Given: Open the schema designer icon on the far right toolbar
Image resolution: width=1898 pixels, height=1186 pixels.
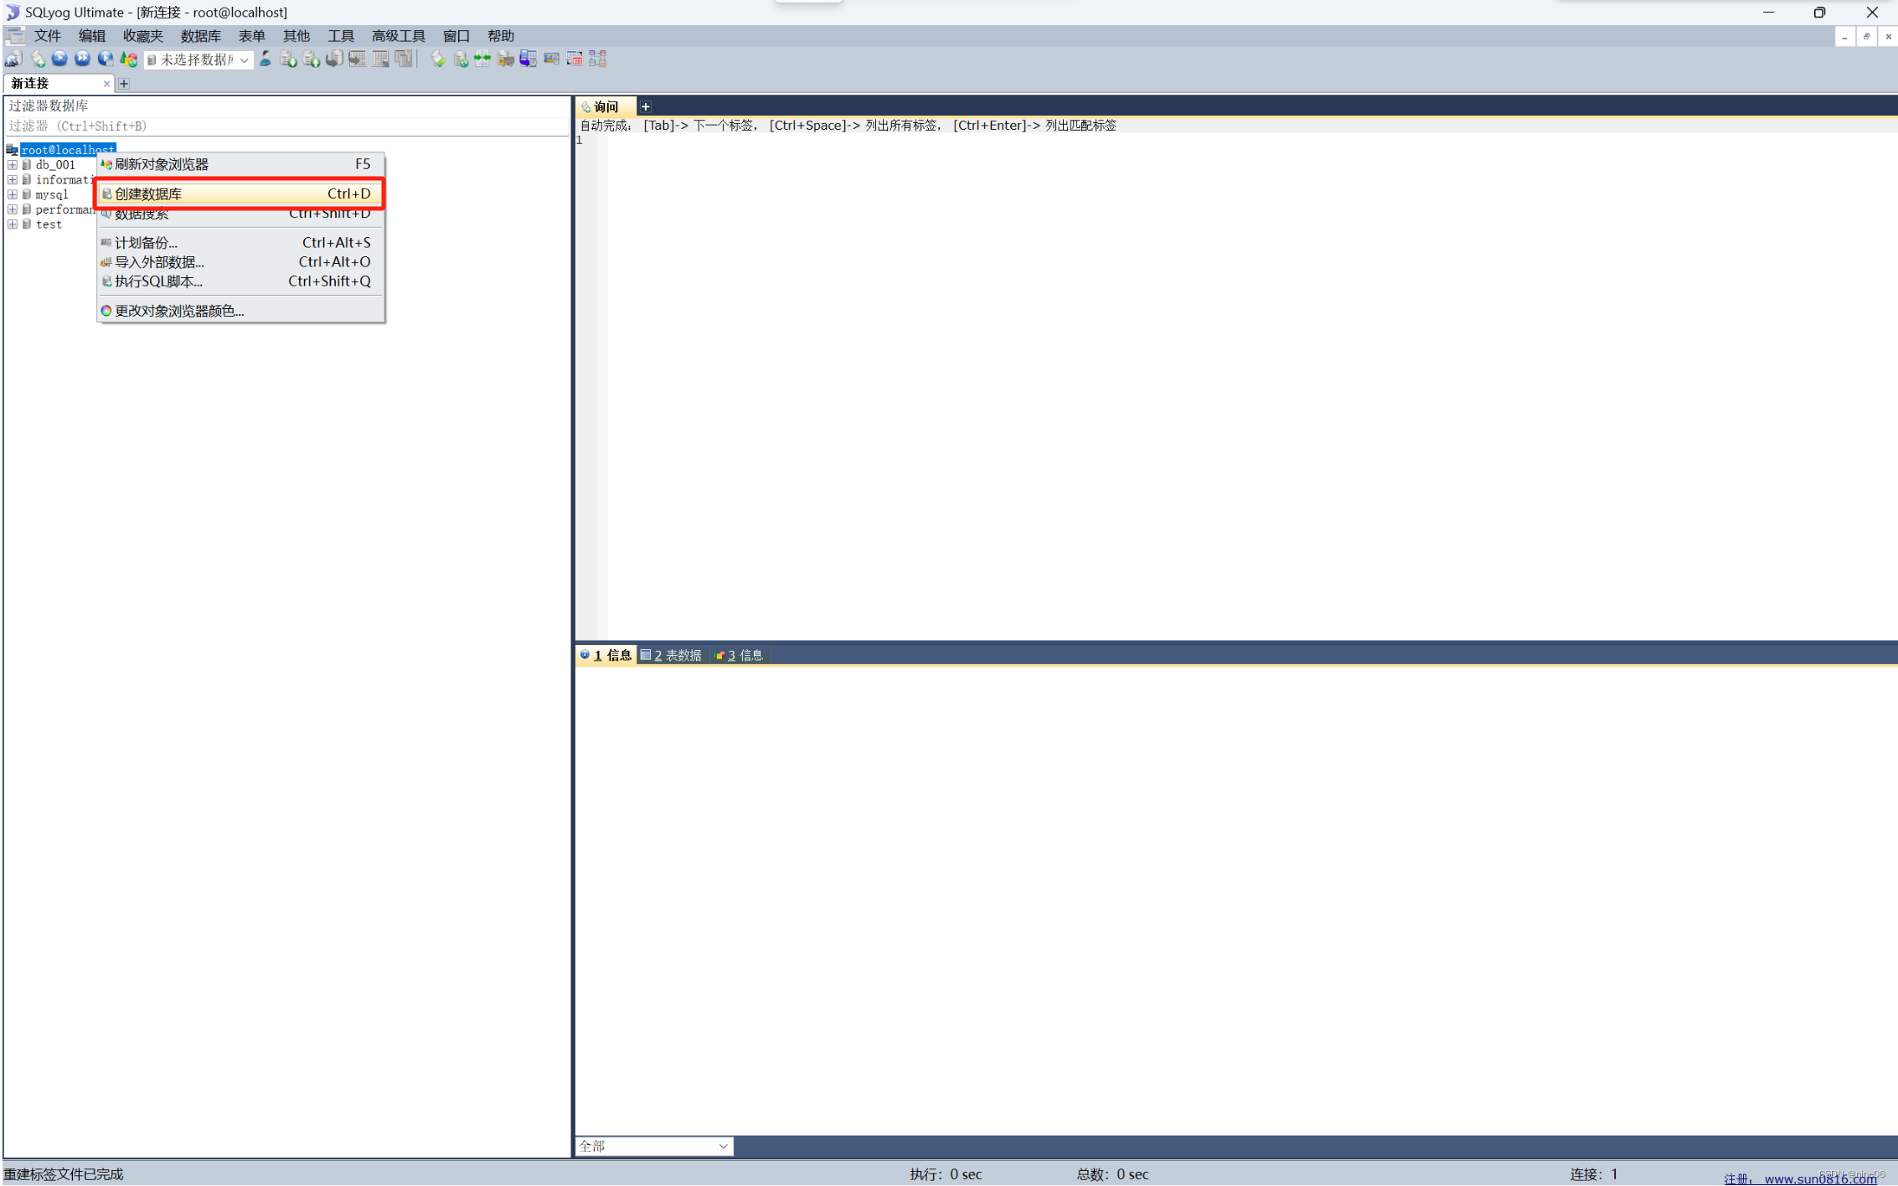Looking at the screenshot, I should 597,59.
